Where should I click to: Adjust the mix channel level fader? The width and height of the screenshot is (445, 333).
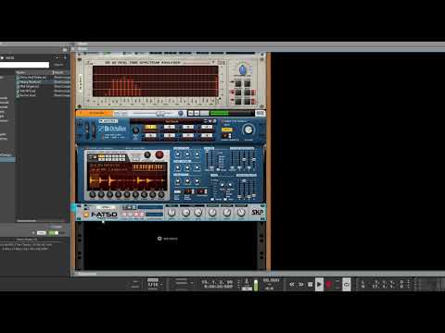point(159,114)
